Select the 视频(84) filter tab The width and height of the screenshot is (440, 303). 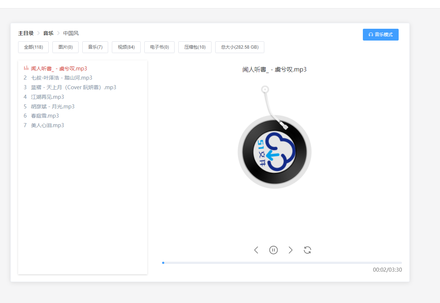126,47
